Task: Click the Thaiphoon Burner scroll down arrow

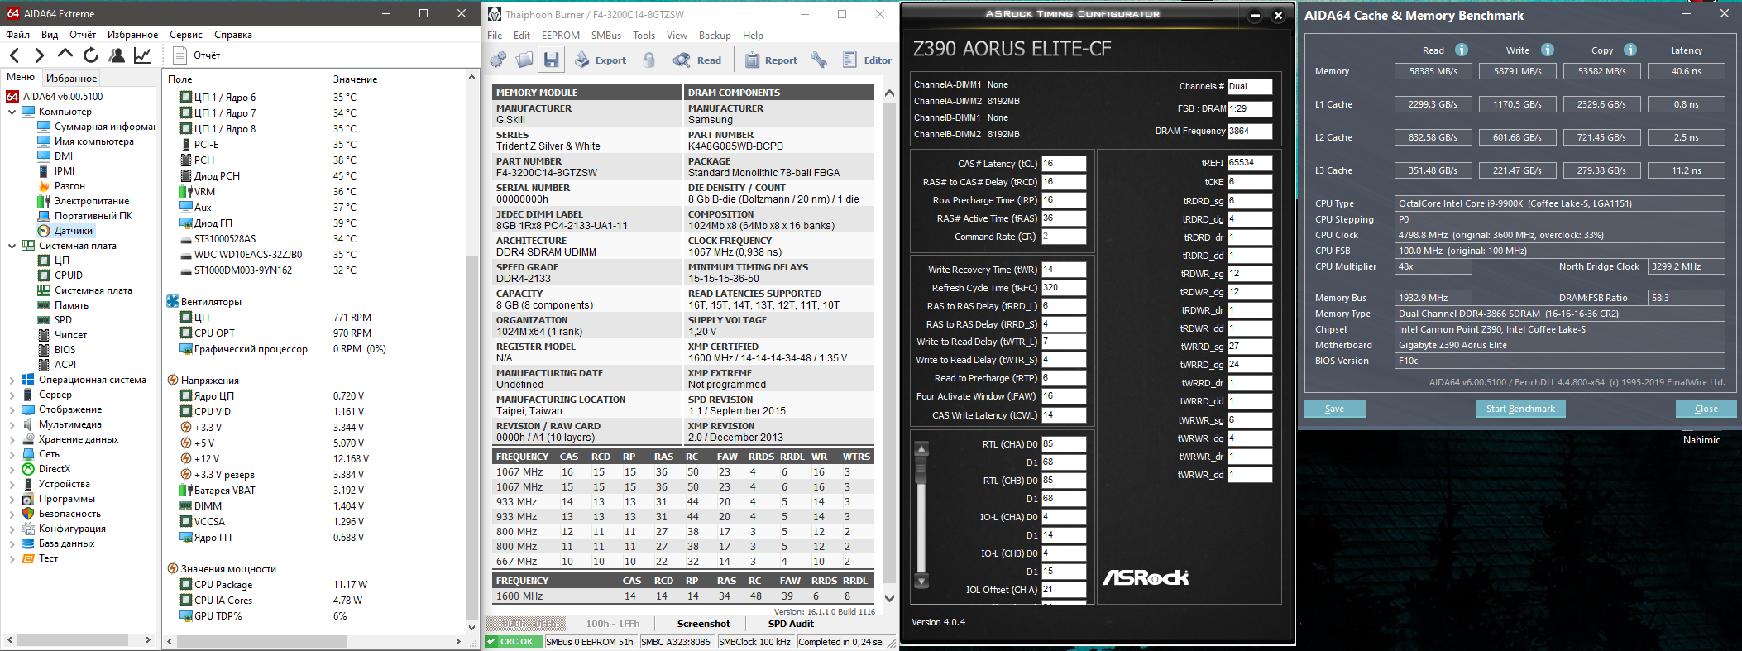Action: click(889, 598)
